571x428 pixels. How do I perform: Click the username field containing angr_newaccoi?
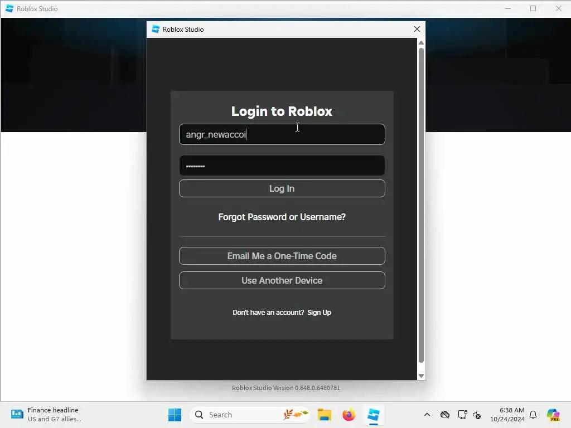[282, 134]
